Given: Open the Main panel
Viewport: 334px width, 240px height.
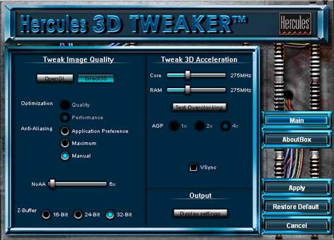Looking at the screenshot, I should tap(296, 121).
